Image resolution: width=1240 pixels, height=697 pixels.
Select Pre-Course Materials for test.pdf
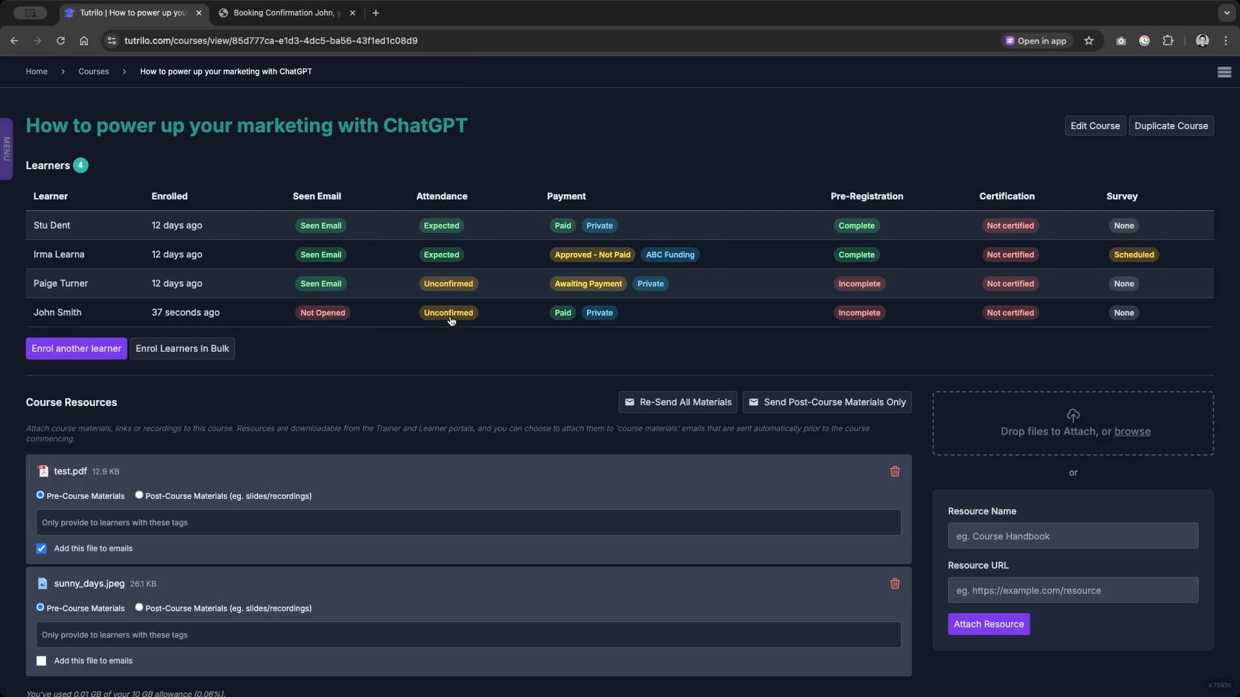41,495
